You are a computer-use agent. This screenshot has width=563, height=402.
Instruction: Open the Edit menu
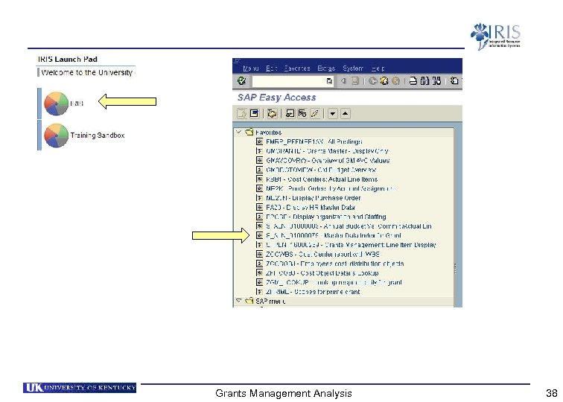pos(271,68)
